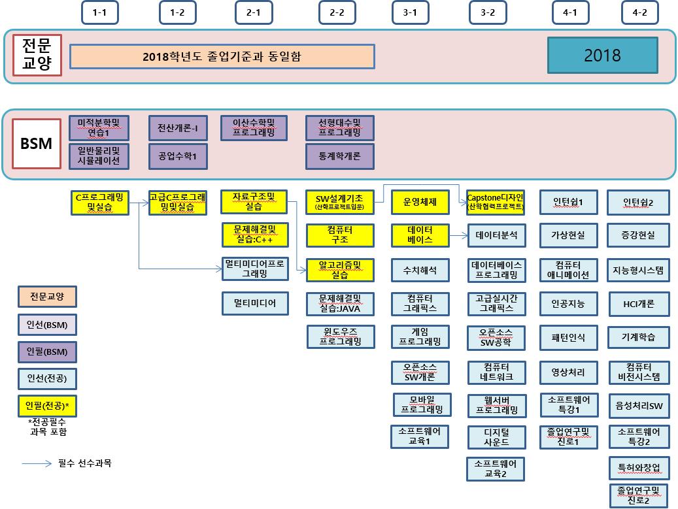Screen dimensions: 678x509
Task: Select the 인공지능 course box
Action: pyautogui.click(x=568, y=304)
